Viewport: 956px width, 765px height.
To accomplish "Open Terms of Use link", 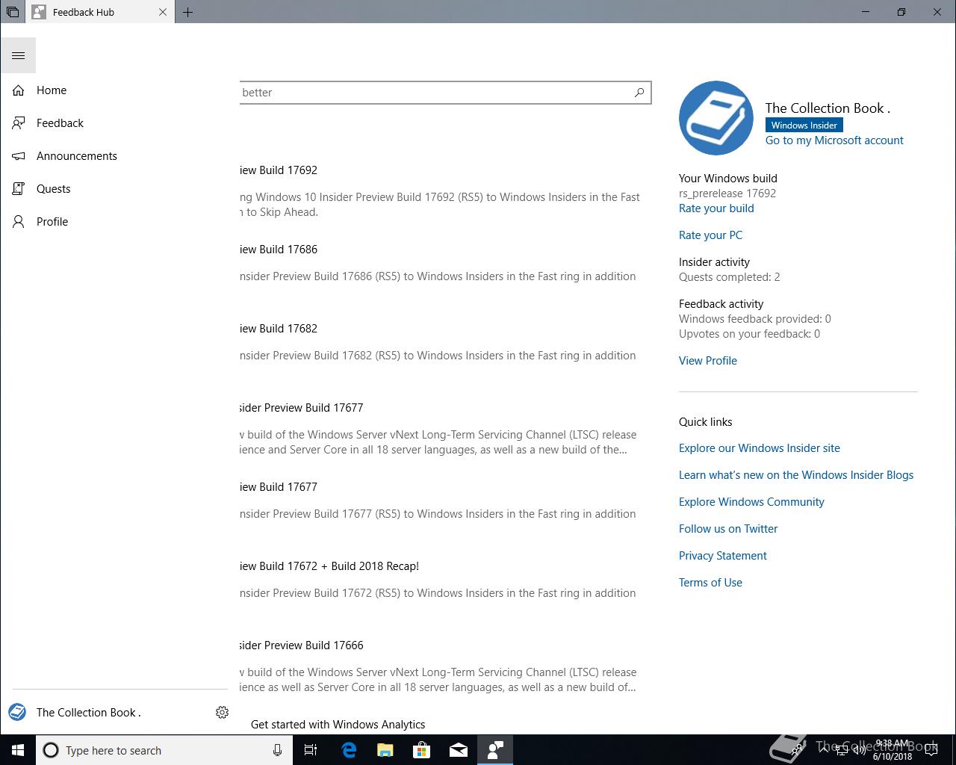I will pos(710,583).
